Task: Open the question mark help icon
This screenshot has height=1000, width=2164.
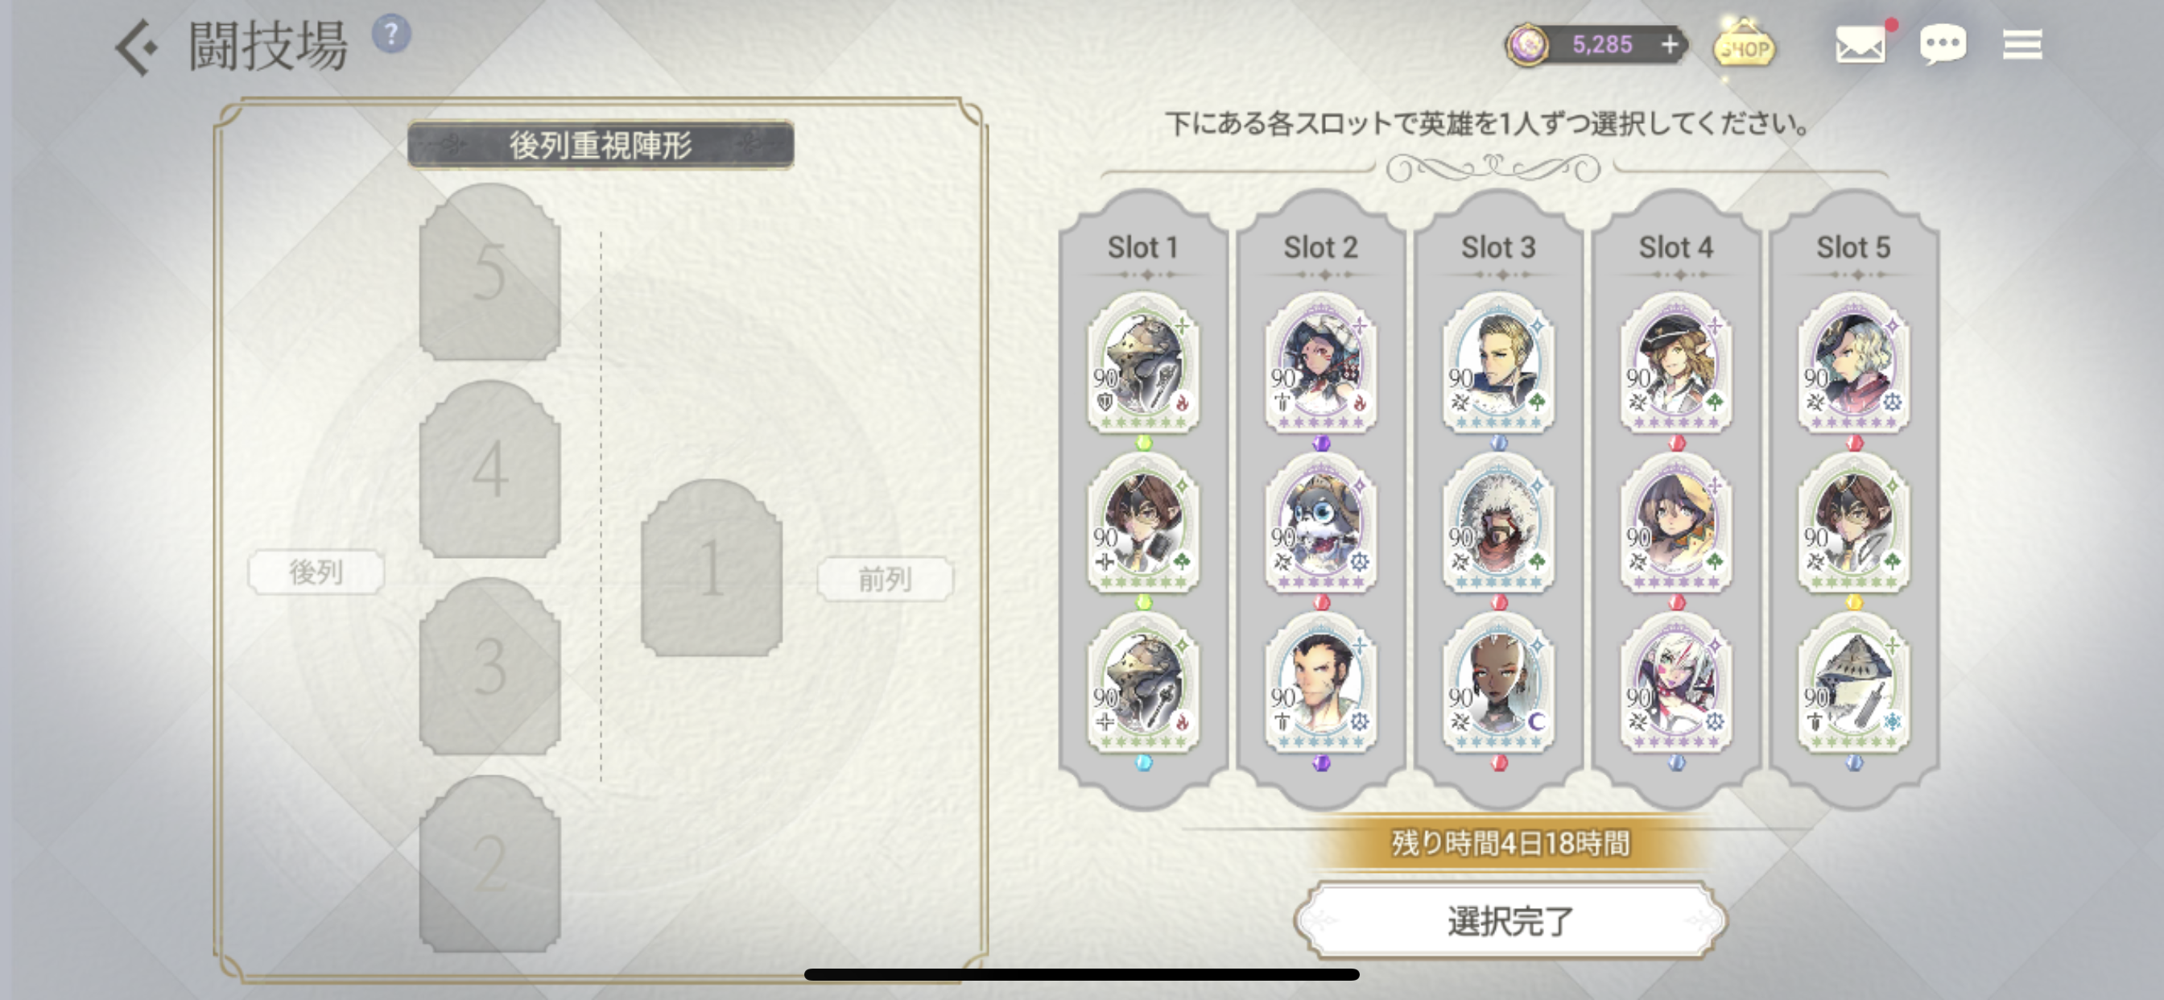Action: tap(391, 35)
